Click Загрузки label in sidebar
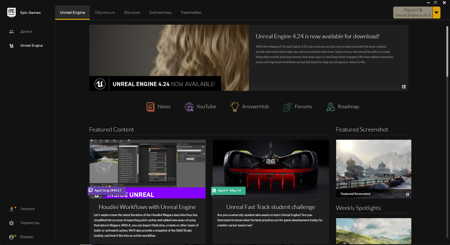The height and width of the screenshot is (245, 450). [27, 209]
